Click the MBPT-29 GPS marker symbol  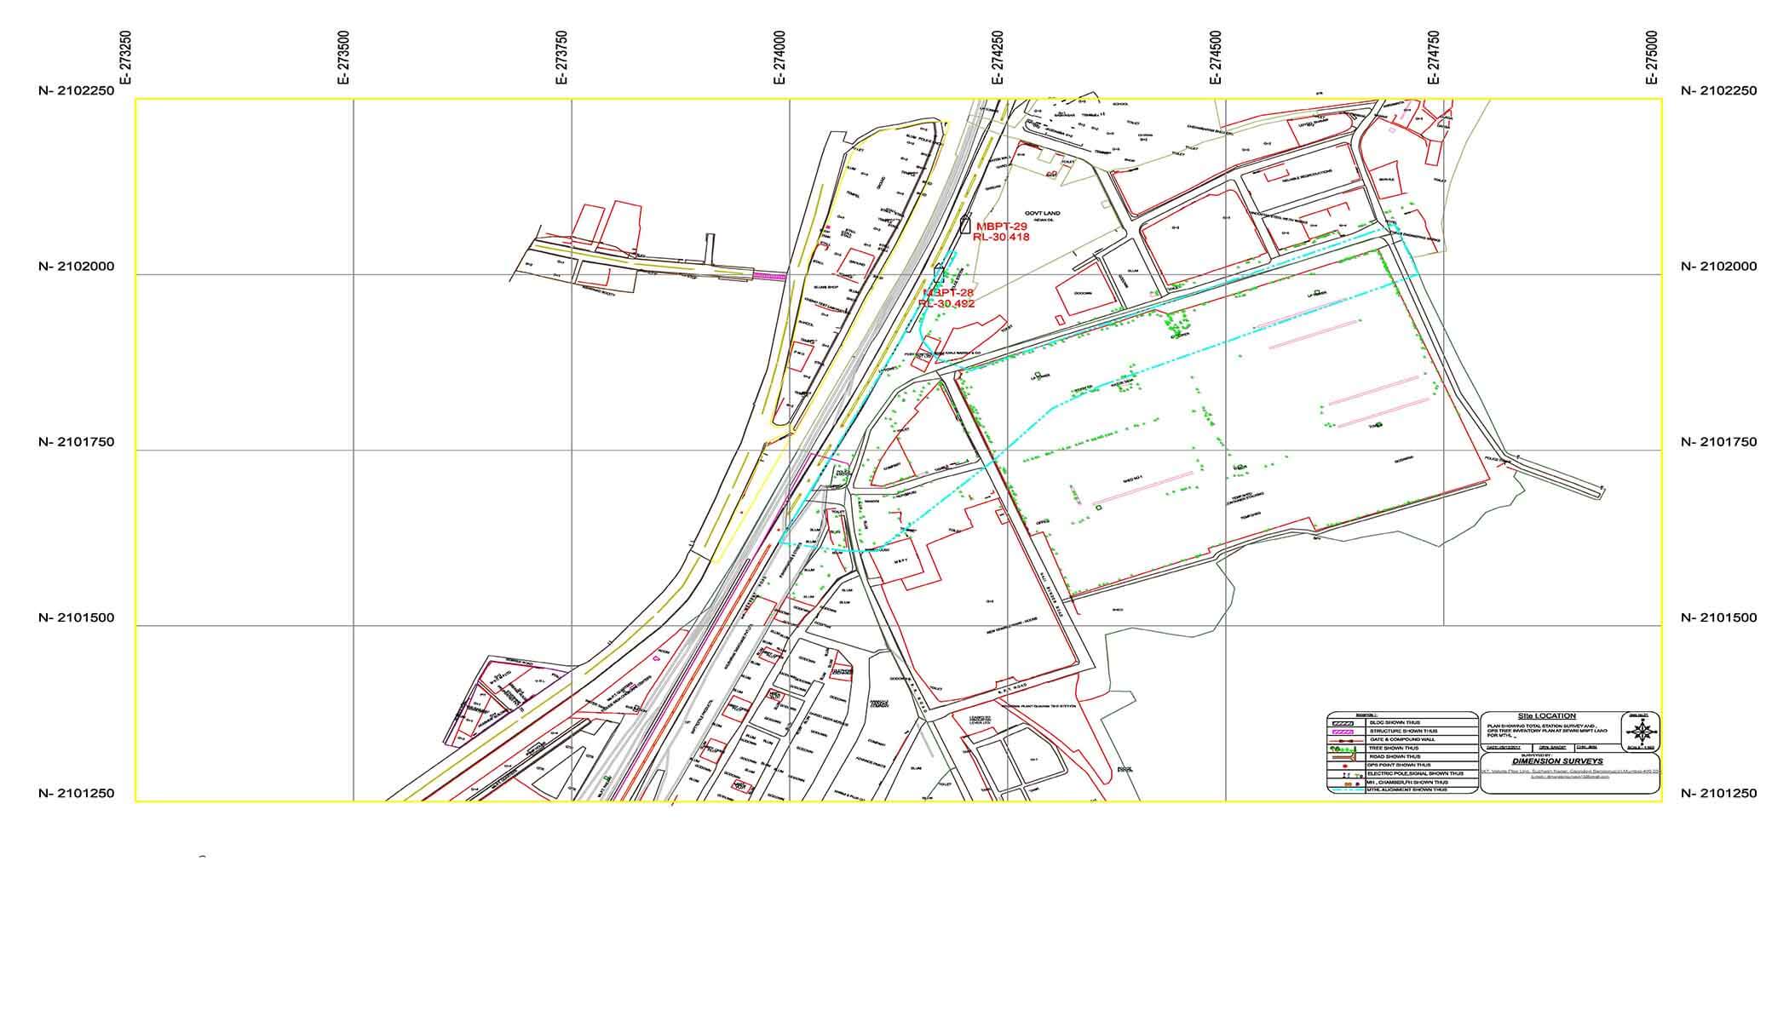click(965, 225)
